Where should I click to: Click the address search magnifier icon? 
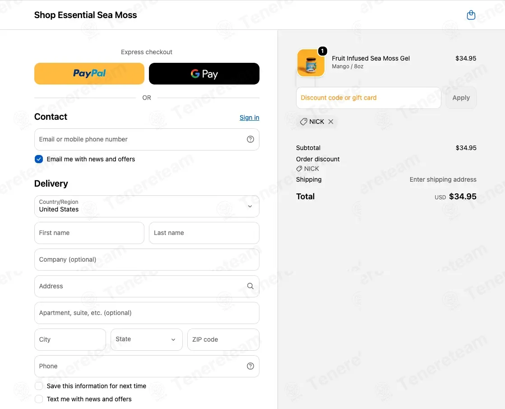250,286
